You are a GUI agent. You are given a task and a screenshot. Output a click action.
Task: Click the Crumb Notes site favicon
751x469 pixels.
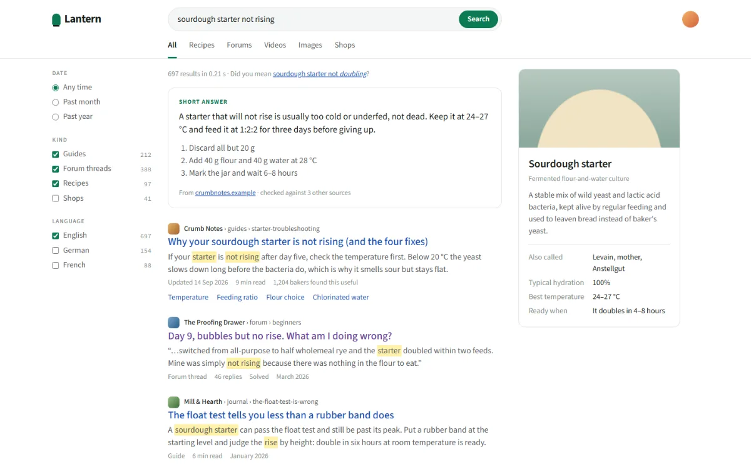pyautogui.click(x=173, y=229)
